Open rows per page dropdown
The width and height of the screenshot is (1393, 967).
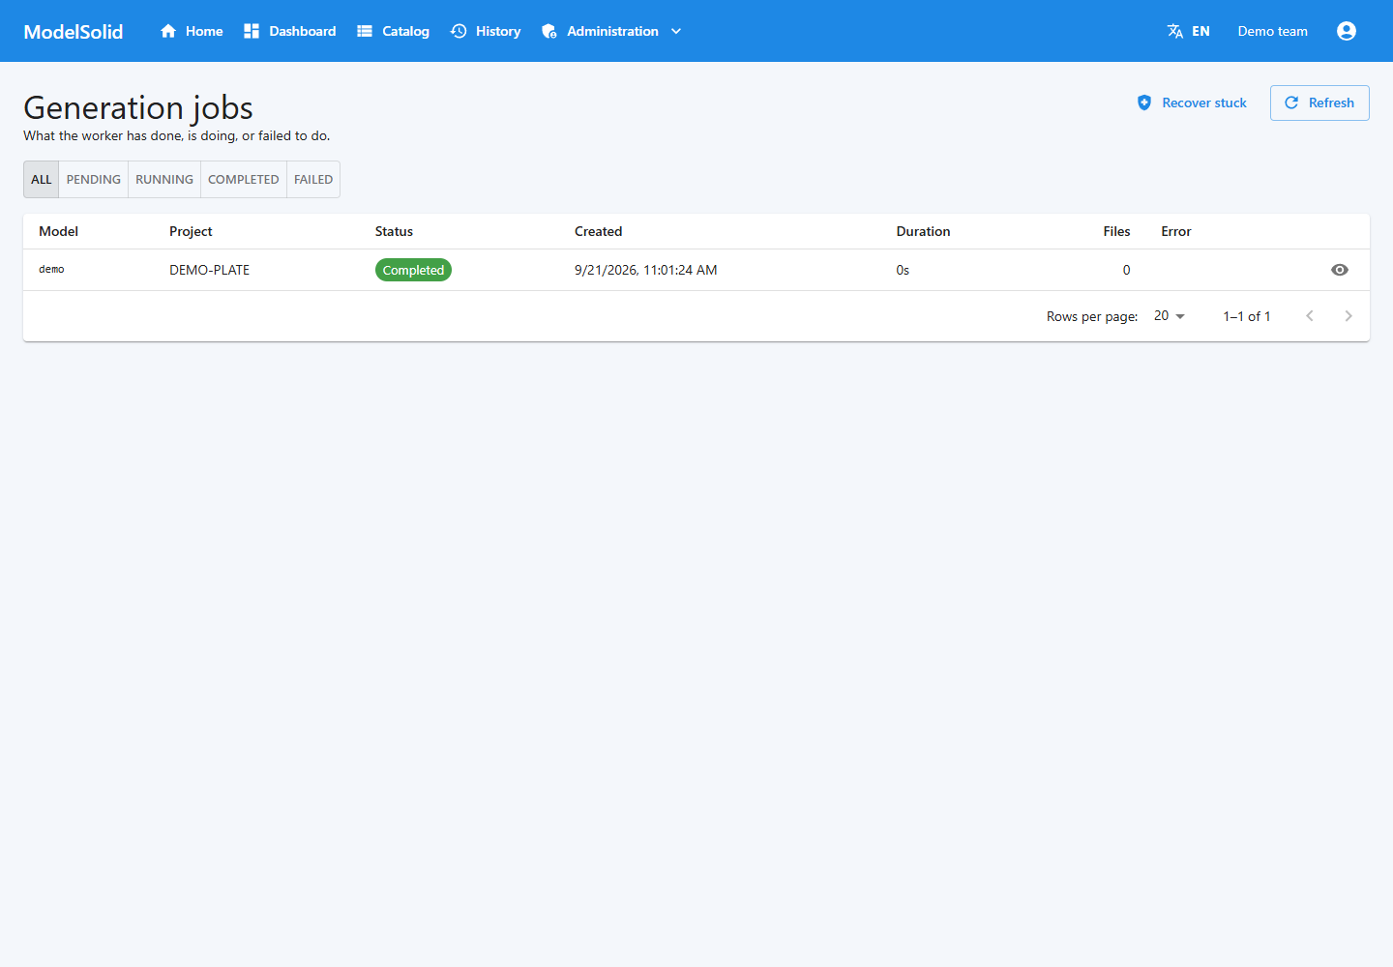pos(1170,316)
